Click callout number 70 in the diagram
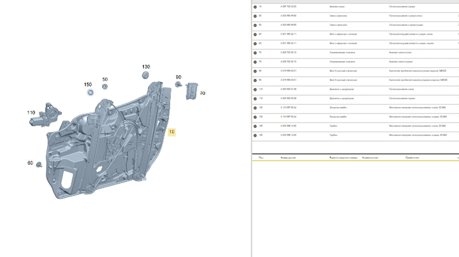The height and width of the screenshot is (257, 459). click(202, 93)
